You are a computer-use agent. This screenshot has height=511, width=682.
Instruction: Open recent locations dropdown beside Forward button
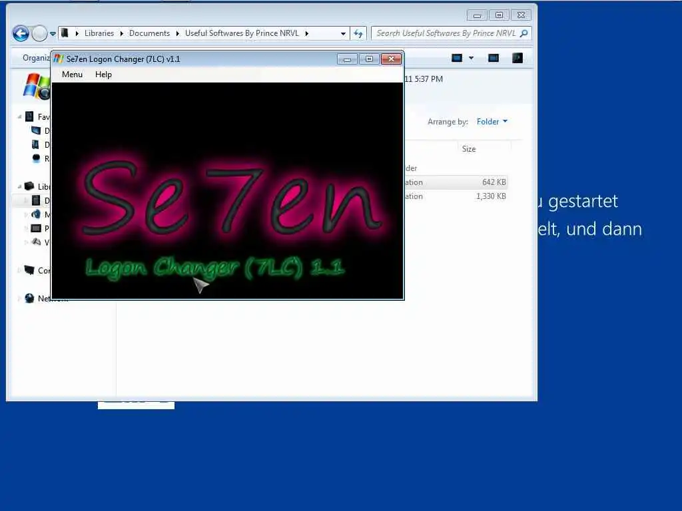[53, 33]
